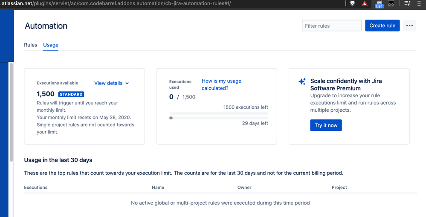This screenshot has width=426, height=217.
Task: Click the Executions available label
Action: [57, 83]
